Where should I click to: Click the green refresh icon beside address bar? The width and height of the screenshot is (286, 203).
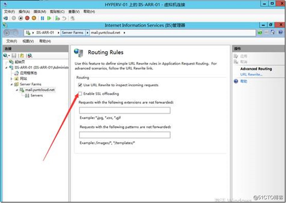tap(260, 32)
